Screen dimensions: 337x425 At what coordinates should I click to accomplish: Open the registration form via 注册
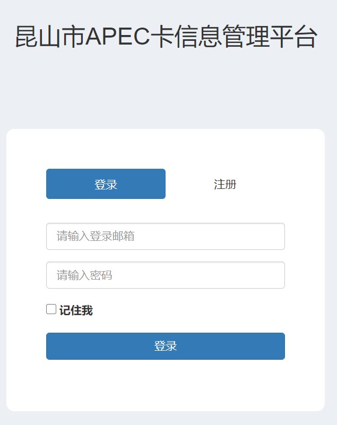tap(225, 184)
